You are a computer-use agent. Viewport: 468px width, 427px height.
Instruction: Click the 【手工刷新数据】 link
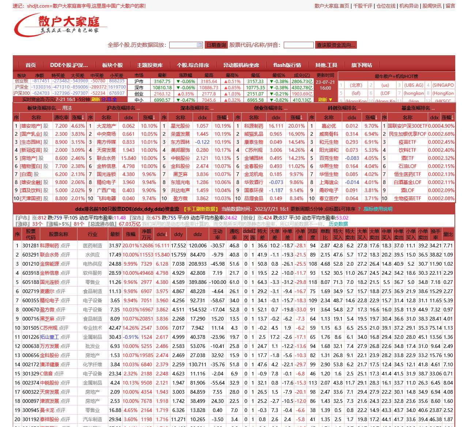pos(200,209)
